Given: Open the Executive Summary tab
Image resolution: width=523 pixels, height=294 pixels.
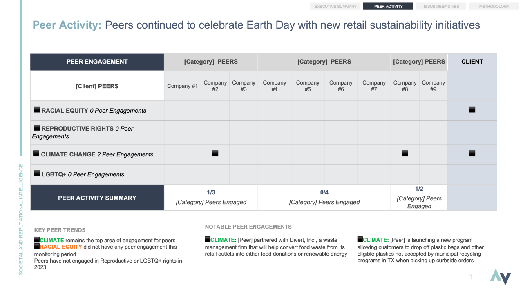Looking at the screenshot, I should 335,6.
